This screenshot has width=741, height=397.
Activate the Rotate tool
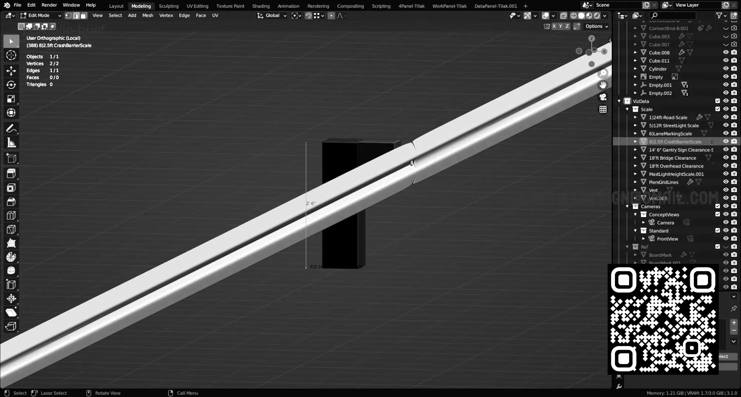tap(11, 85)
